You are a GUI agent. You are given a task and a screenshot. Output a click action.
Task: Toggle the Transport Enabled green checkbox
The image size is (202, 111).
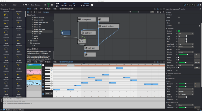179,31
